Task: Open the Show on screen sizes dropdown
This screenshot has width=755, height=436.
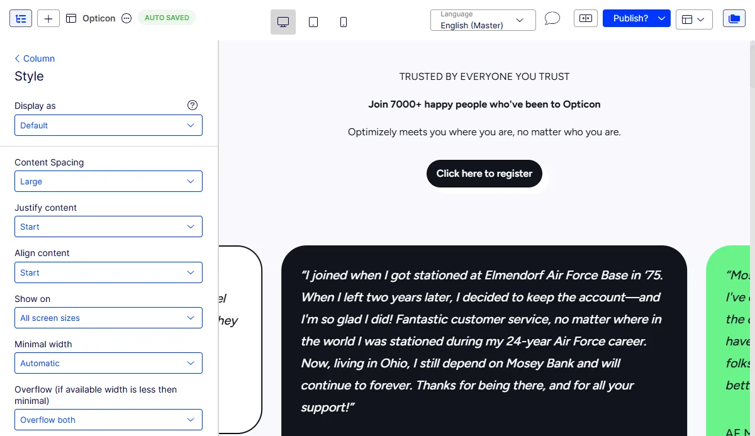Action: tap(108, 318)
